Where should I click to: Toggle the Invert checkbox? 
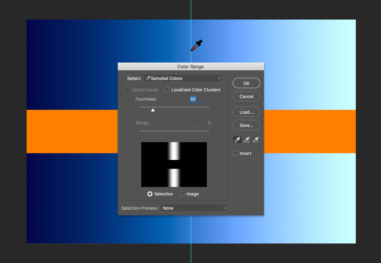coord(235,153)
